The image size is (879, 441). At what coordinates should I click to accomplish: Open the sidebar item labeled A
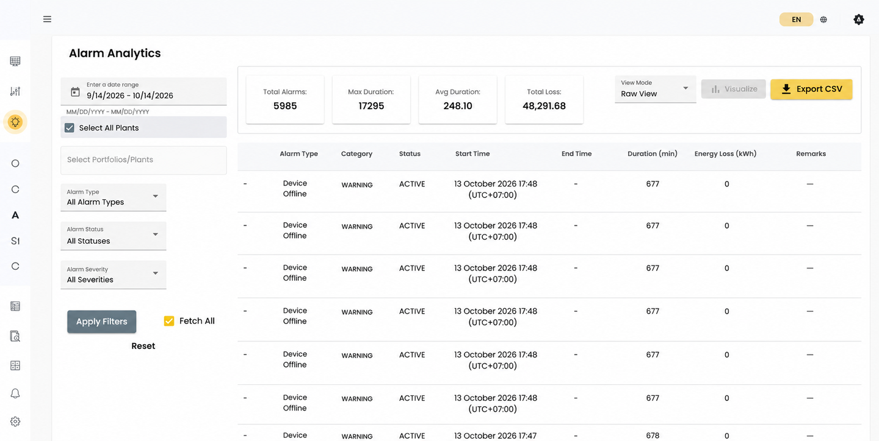pyautogui.click(x=15, y=215)
